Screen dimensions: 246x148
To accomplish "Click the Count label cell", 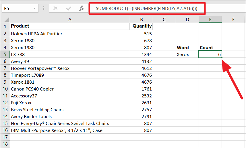I will click(210, 47).
